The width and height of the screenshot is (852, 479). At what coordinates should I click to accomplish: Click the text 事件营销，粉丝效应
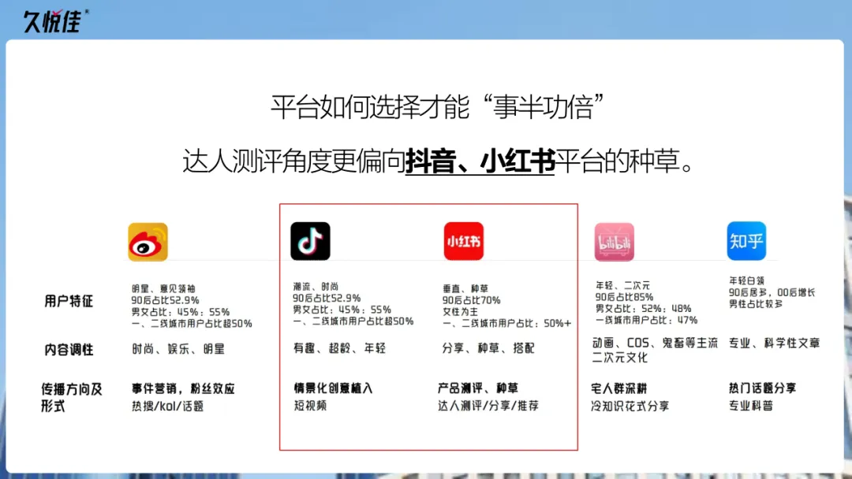coord(183,388)
